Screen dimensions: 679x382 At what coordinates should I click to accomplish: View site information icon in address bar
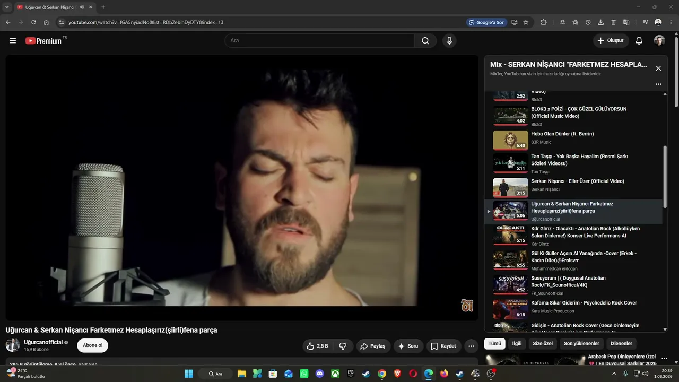pos(61,22)
